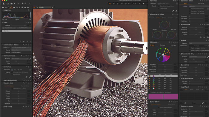
Task: Open the Lens circle tool tab
Action: [8, 7]
